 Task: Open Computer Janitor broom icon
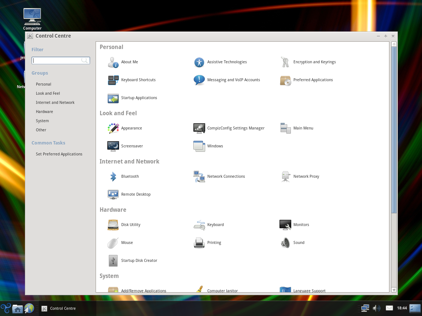pos(199,289)
